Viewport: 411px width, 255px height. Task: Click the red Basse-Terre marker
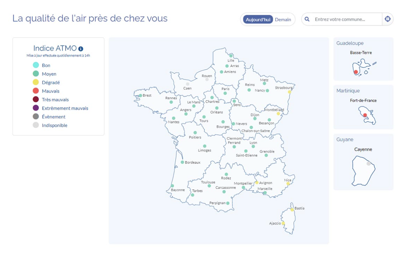[x=356, y=72]
